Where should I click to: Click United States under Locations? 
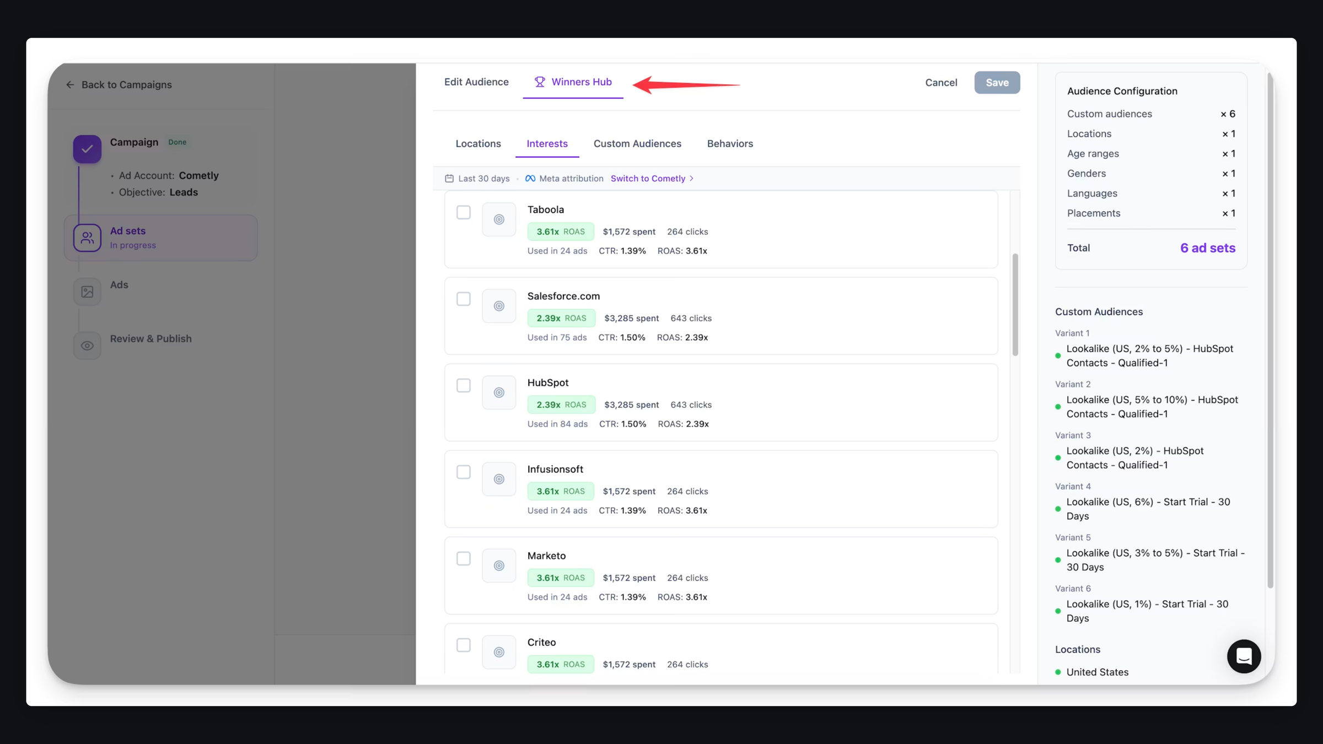click(1097, 672)
